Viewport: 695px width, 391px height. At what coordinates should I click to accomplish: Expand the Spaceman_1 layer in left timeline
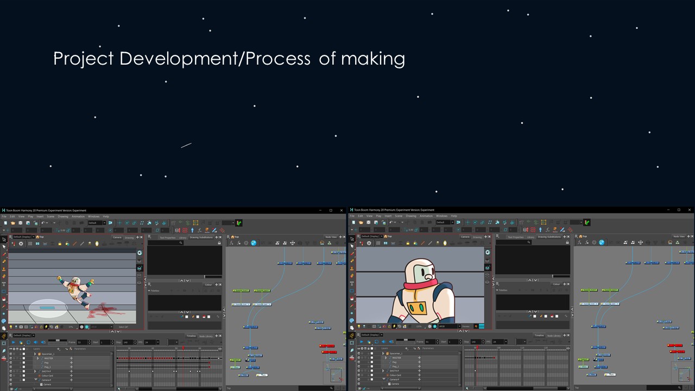pyautogui.click(x=34, y=354)
